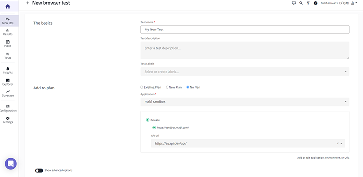Screen dimensions: 363x177
Task: Toggle Show advanced options switch
Action: [39, 170]
